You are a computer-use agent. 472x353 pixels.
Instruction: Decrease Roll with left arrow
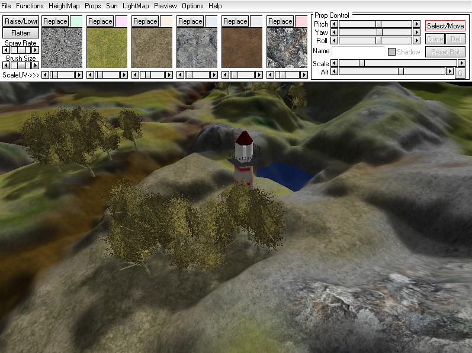click(x=335, y=41)
